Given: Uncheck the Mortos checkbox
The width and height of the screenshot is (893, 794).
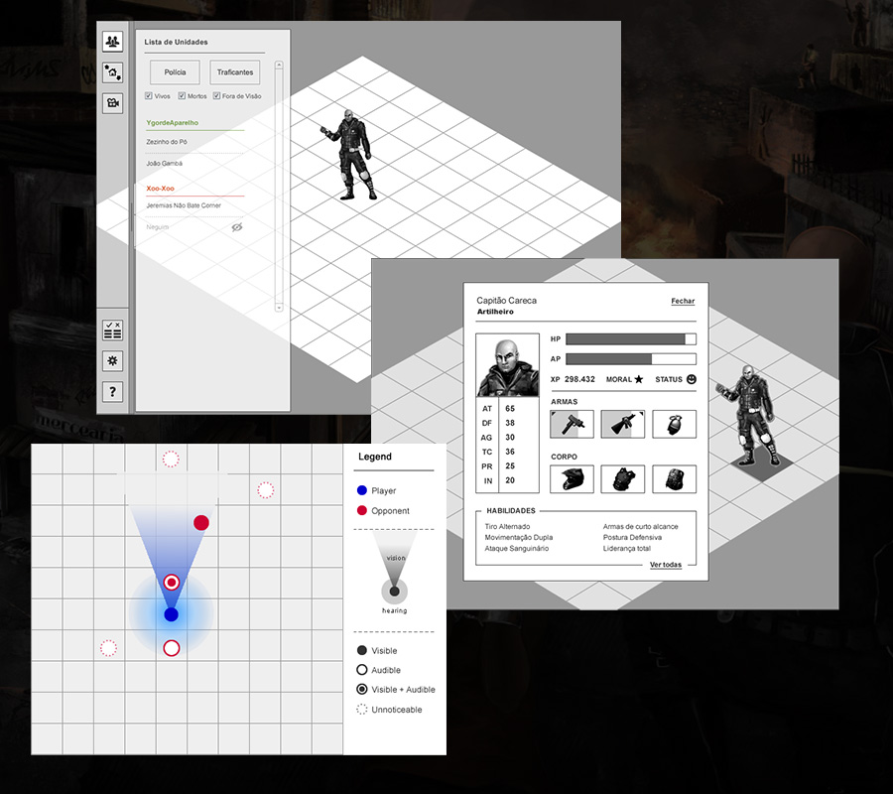Looking at the screenshot, I should tap(182, 96).
